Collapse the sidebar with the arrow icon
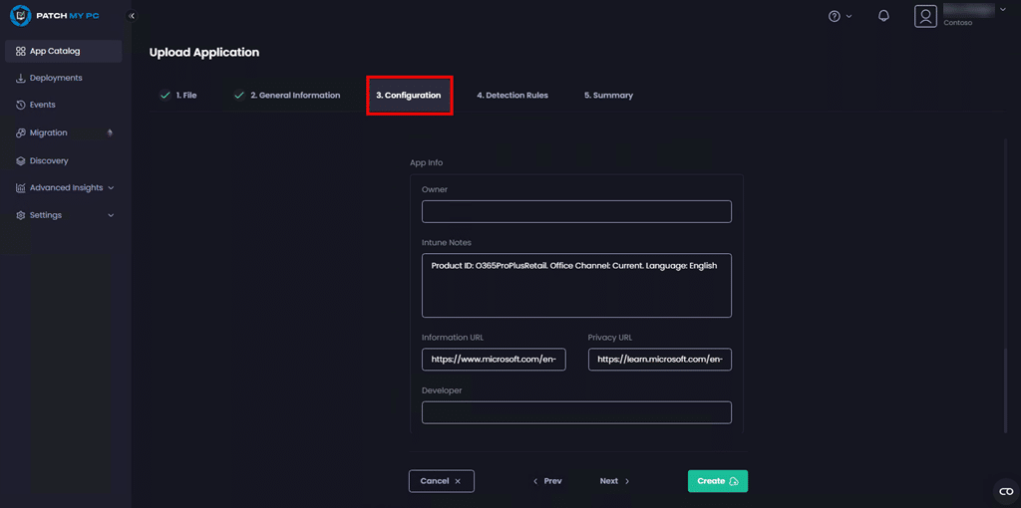The width and height of the screenshot is (1021, 508). [132, 16]
